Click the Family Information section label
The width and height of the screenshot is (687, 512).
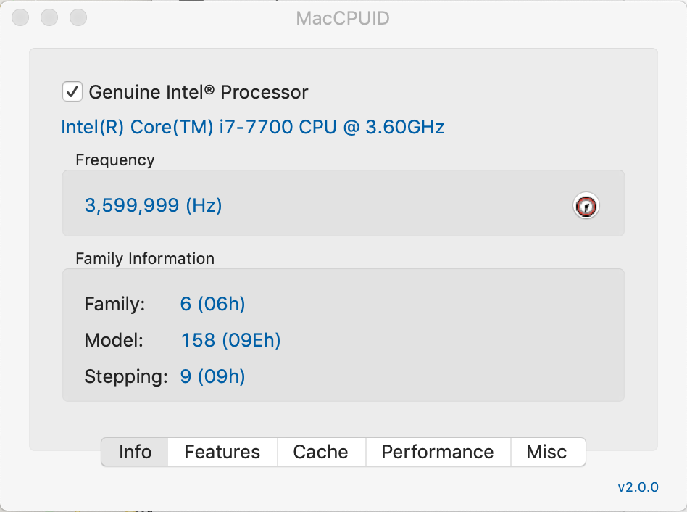[145, 259]
